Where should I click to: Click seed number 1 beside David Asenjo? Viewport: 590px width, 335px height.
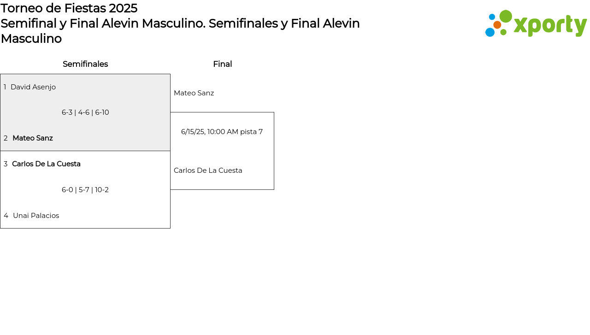[x=5, y=87]
